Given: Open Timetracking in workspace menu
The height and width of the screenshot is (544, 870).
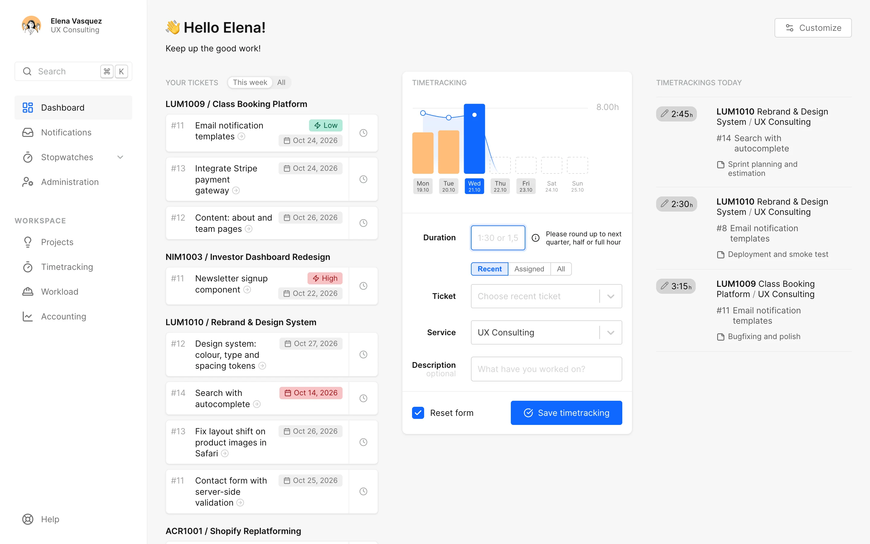Looking at the screenshot, I should [73, 267].
